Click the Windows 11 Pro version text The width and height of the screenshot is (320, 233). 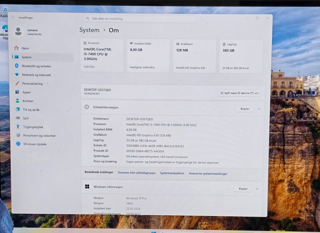pyautogui.click(x=136, y=198)
